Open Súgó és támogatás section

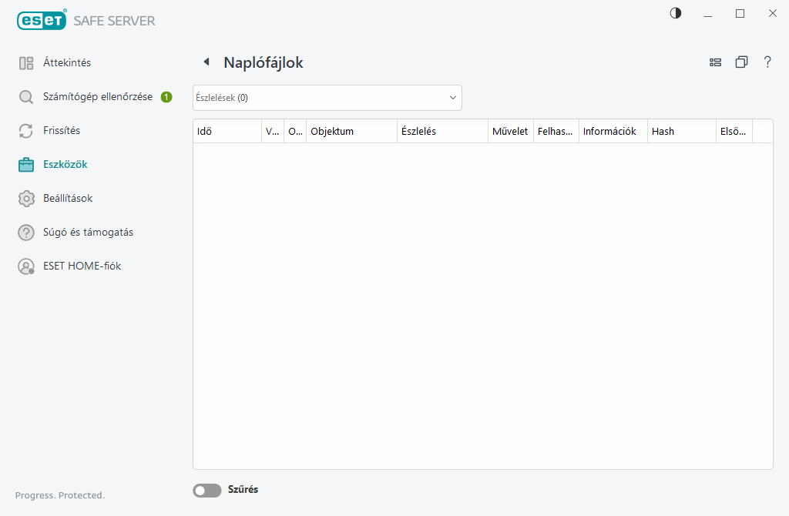pyautogui.click(x=93, y=233)
